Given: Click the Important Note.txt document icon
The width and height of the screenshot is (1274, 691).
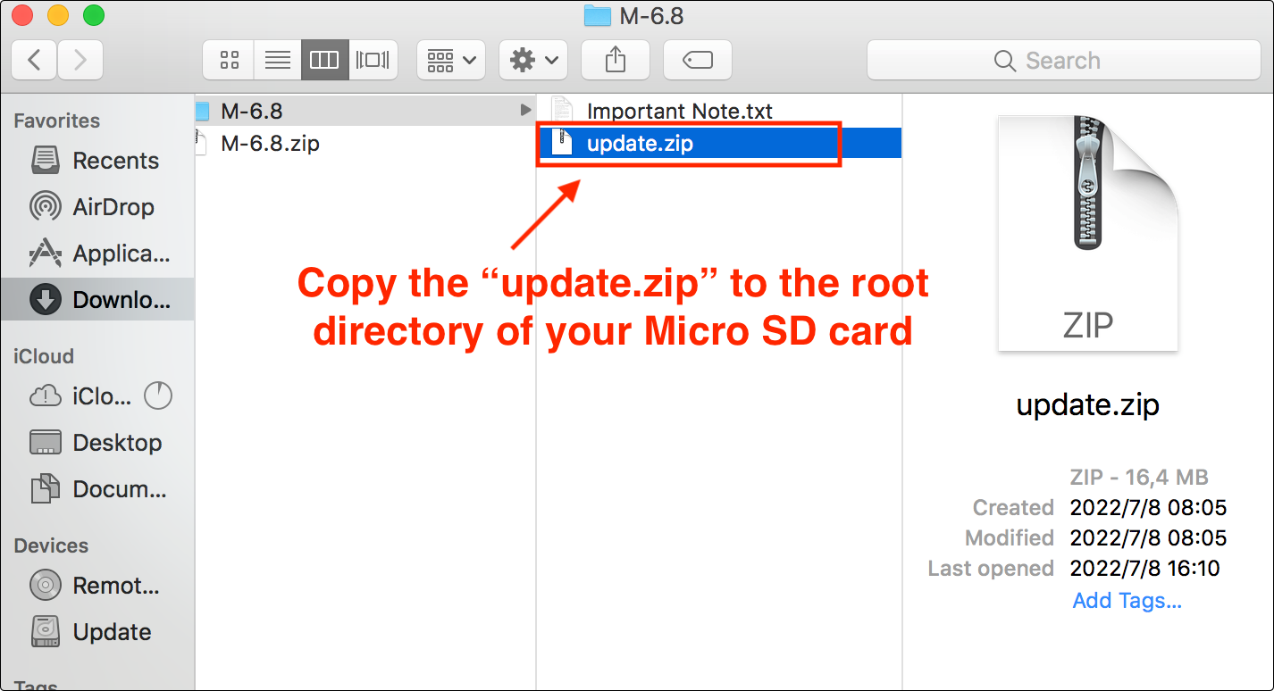Looking at the screenshot, I should pyautogui.click(x=561, y=111).
